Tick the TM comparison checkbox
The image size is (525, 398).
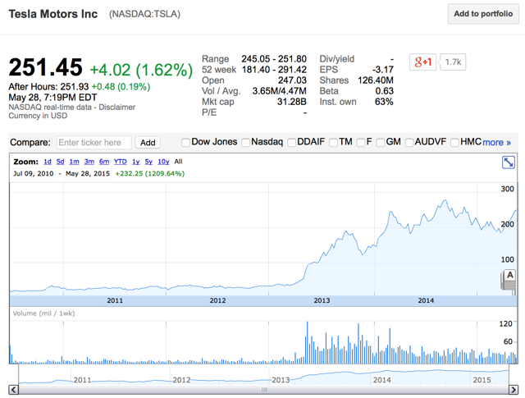[333, 143]
